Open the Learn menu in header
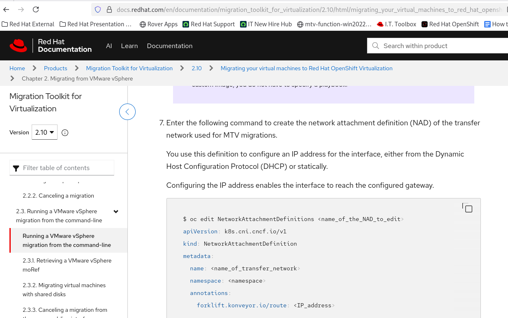 click(129, 46)
